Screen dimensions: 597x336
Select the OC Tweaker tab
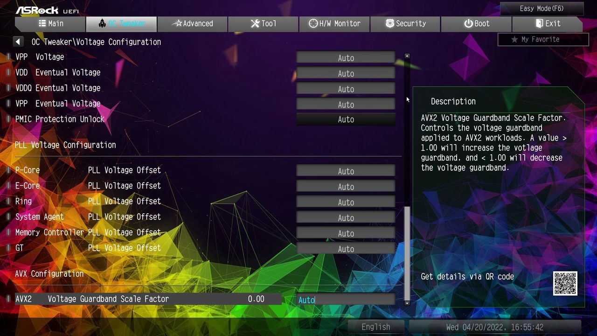[122, 24]
